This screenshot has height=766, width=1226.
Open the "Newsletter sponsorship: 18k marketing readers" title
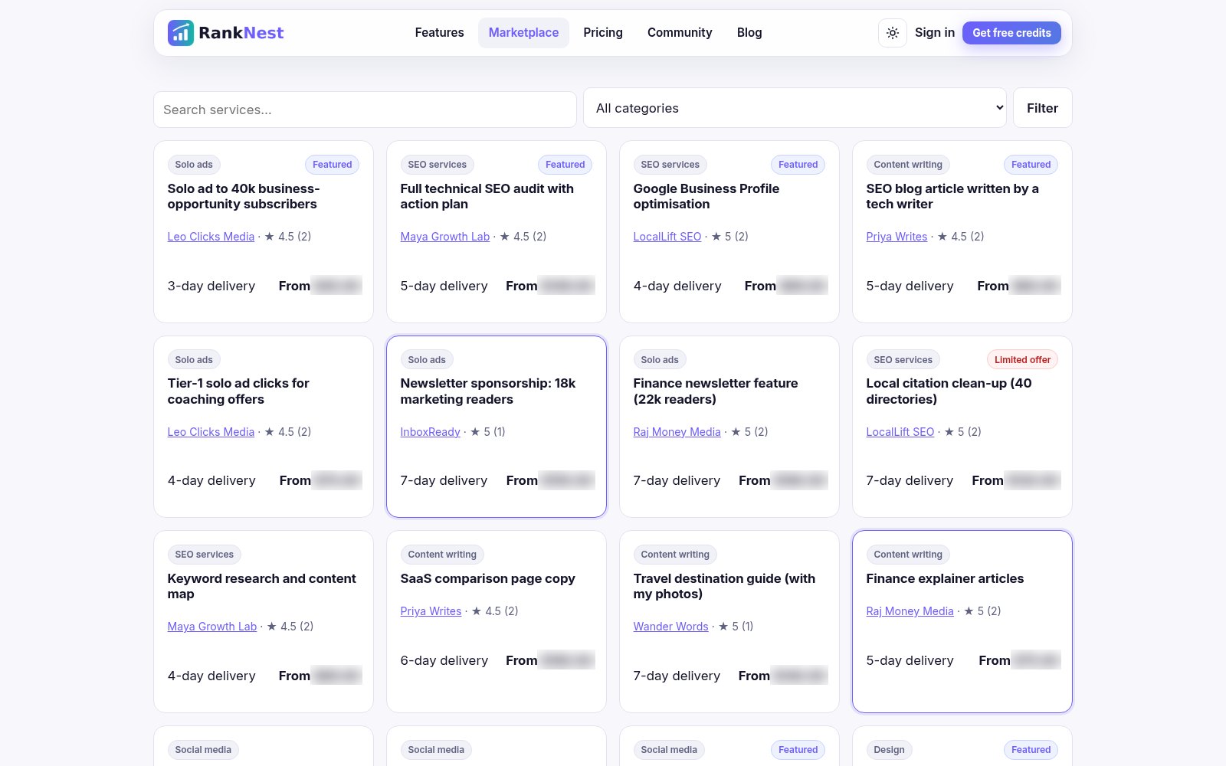487,391
